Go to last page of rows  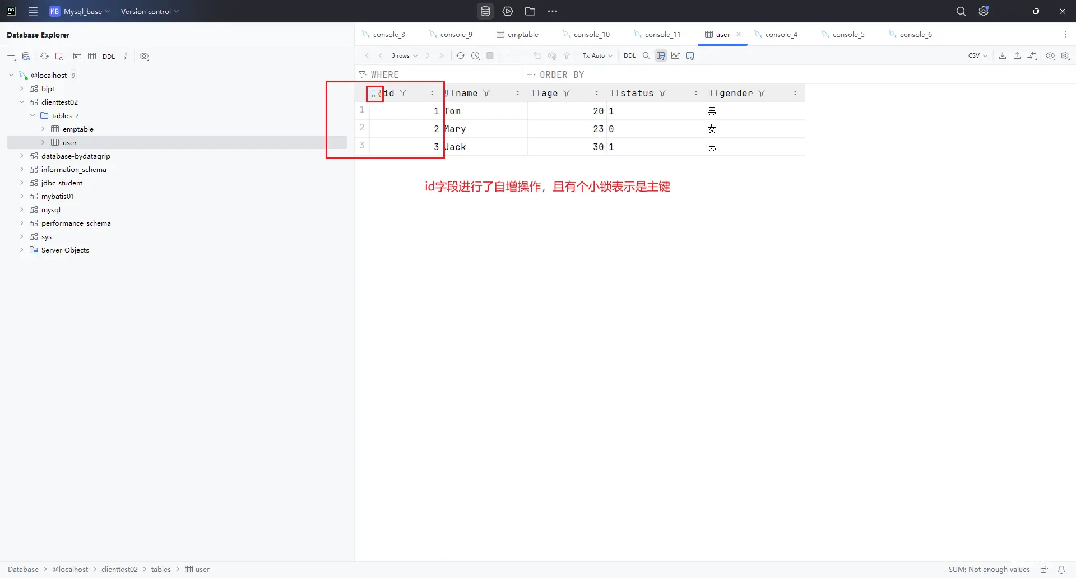[442, 55]
